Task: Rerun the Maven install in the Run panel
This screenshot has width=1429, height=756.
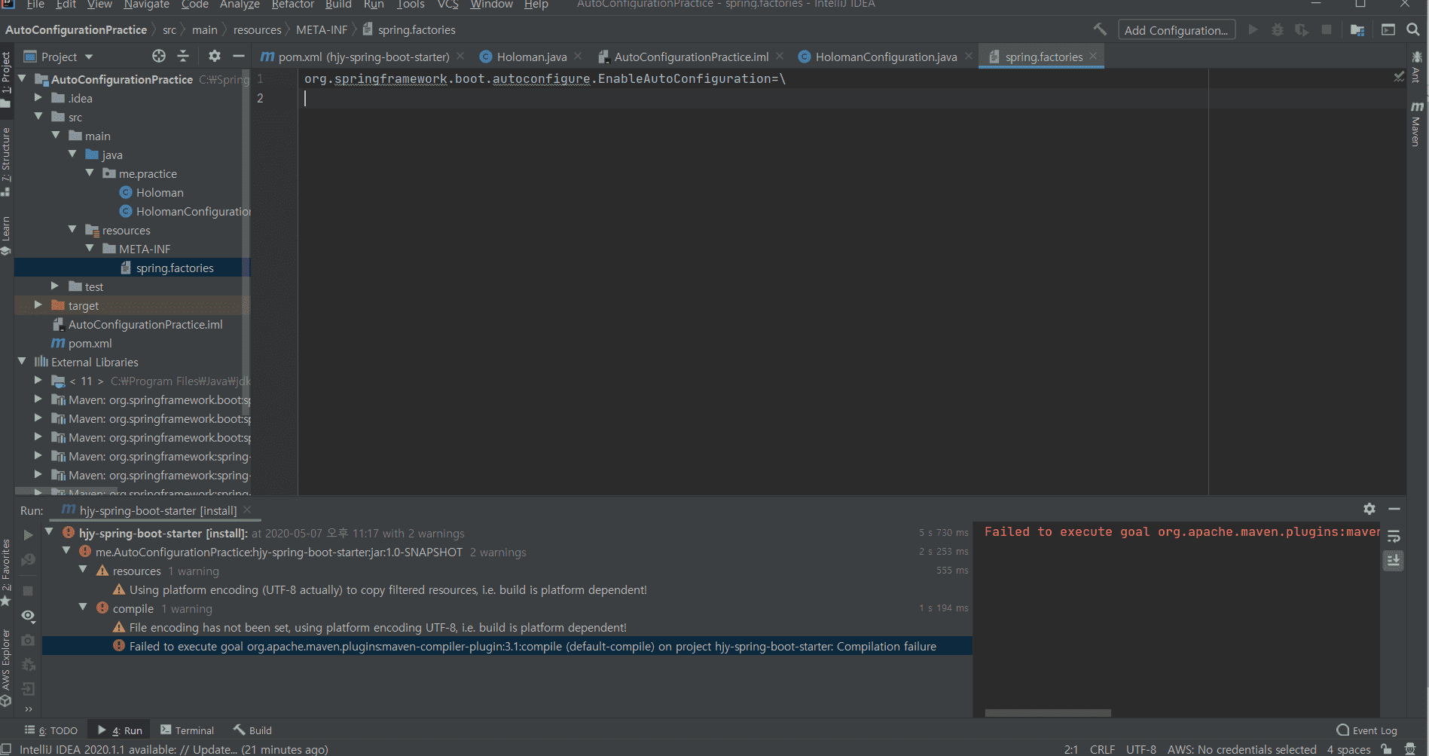Action: (x=28, y=534)
